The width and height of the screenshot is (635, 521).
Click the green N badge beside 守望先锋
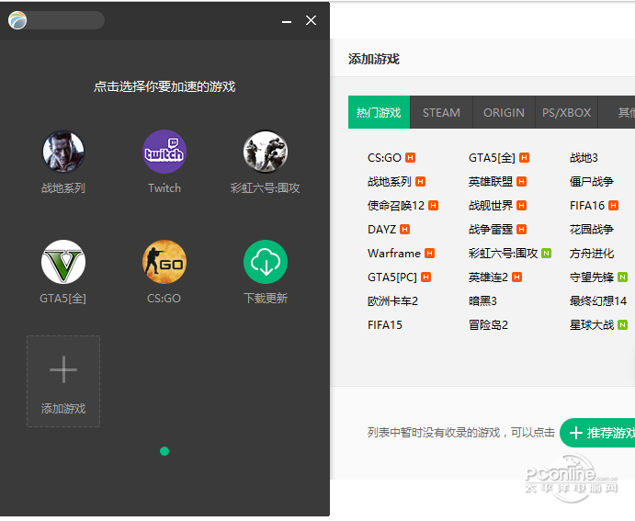pos(622,277)
